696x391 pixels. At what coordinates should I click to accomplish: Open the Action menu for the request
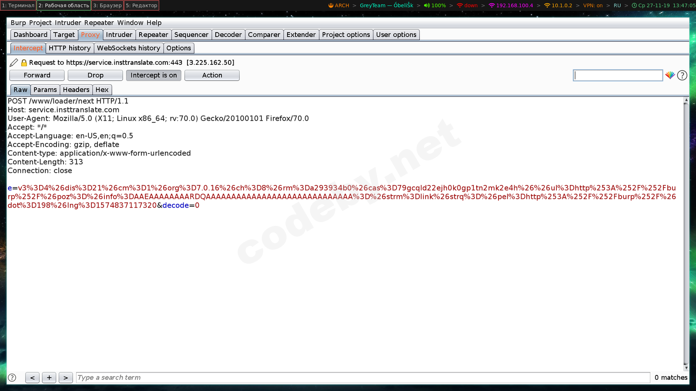212,75
